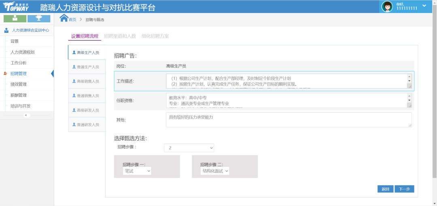Click the 其他 text input field
Screen dimensions: 437x206
coord(289,120)
